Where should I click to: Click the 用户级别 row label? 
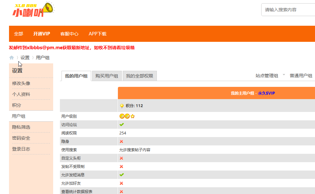click(69, 116)
